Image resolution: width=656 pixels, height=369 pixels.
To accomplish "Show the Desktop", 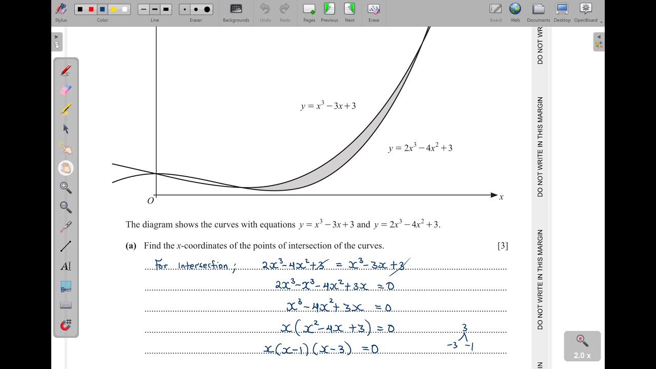I will [562, 13].
